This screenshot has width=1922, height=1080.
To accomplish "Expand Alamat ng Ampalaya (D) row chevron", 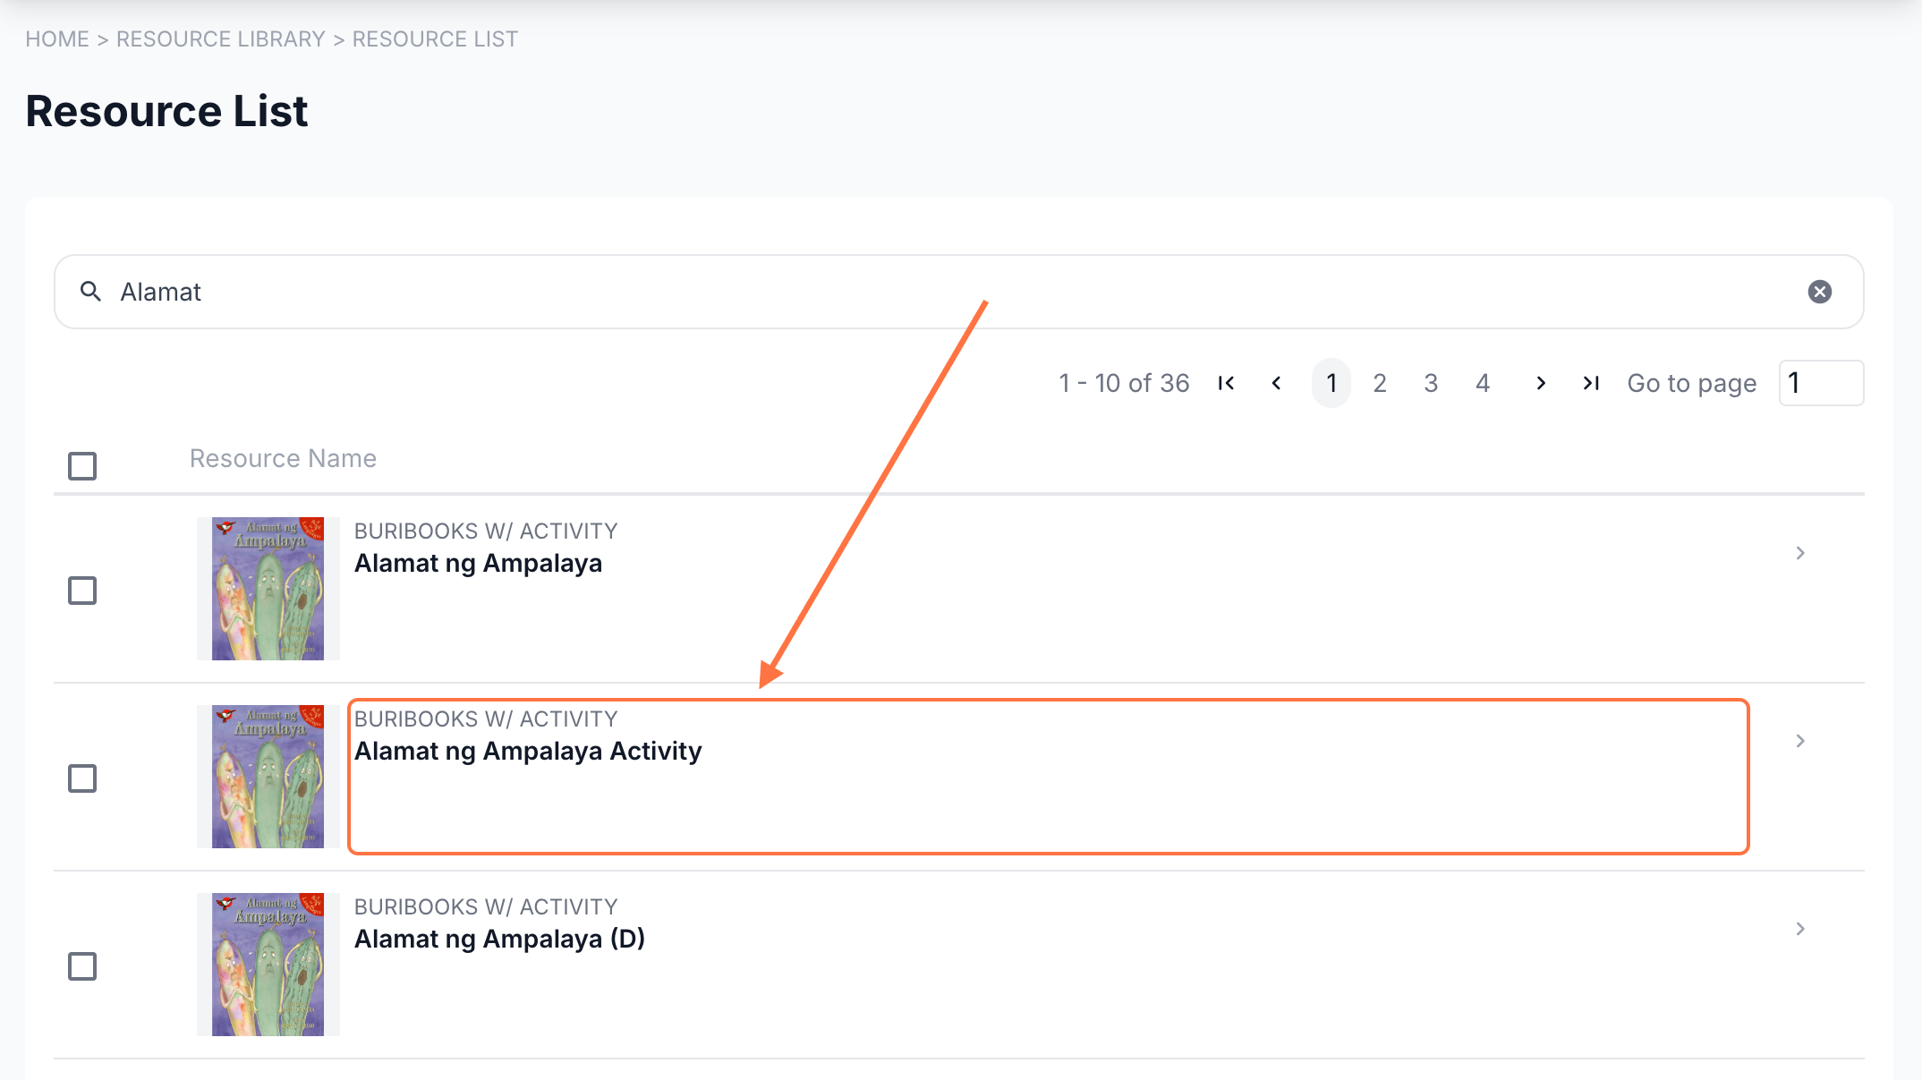I will [x=1800, y=929].
